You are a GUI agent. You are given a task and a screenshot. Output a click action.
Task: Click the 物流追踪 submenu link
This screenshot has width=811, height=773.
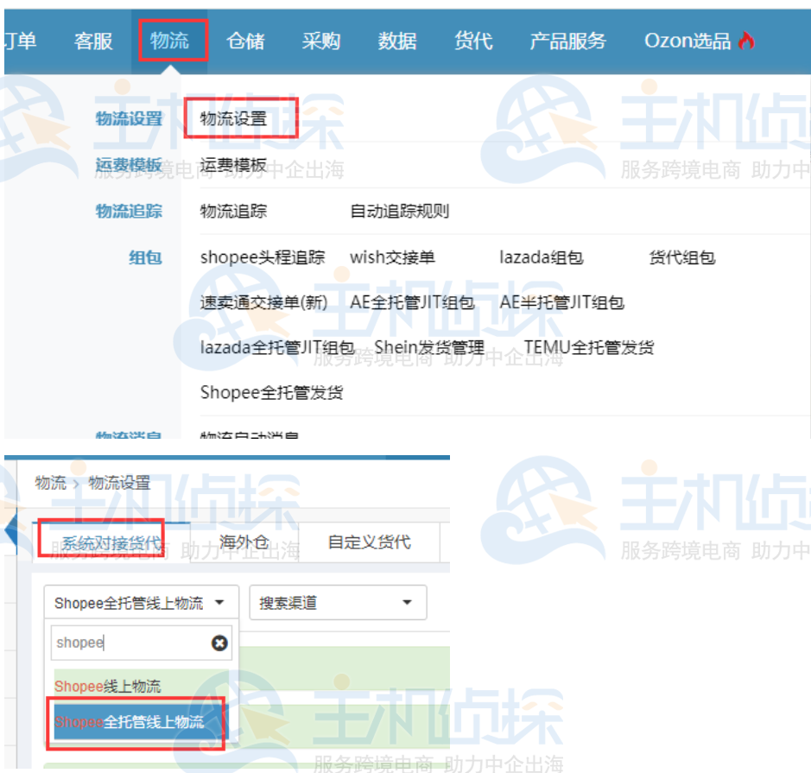233,211
